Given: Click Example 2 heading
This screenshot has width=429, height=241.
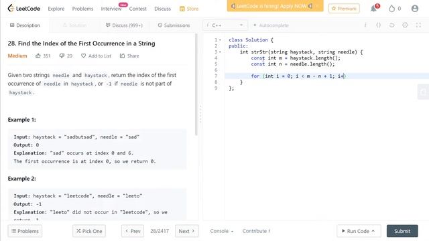Looking at the screenshot, I should point(21,179).
